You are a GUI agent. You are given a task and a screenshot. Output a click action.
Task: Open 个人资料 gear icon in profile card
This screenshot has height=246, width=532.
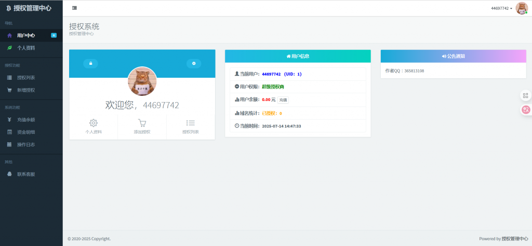[x=94, y=123]
